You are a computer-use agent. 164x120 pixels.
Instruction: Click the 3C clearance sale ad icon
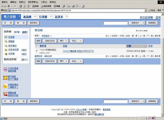5,69
